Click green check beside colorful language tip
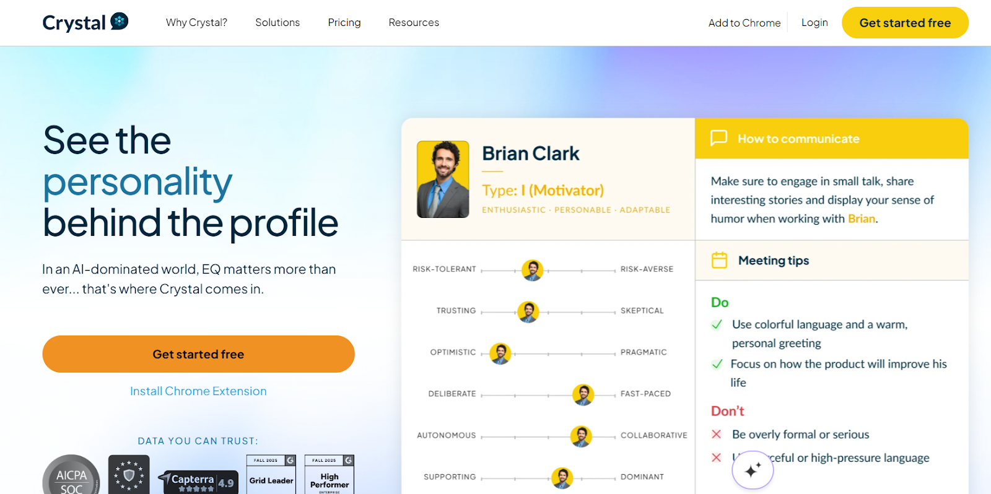The image size is (991, 494). [x=717, y=324]
